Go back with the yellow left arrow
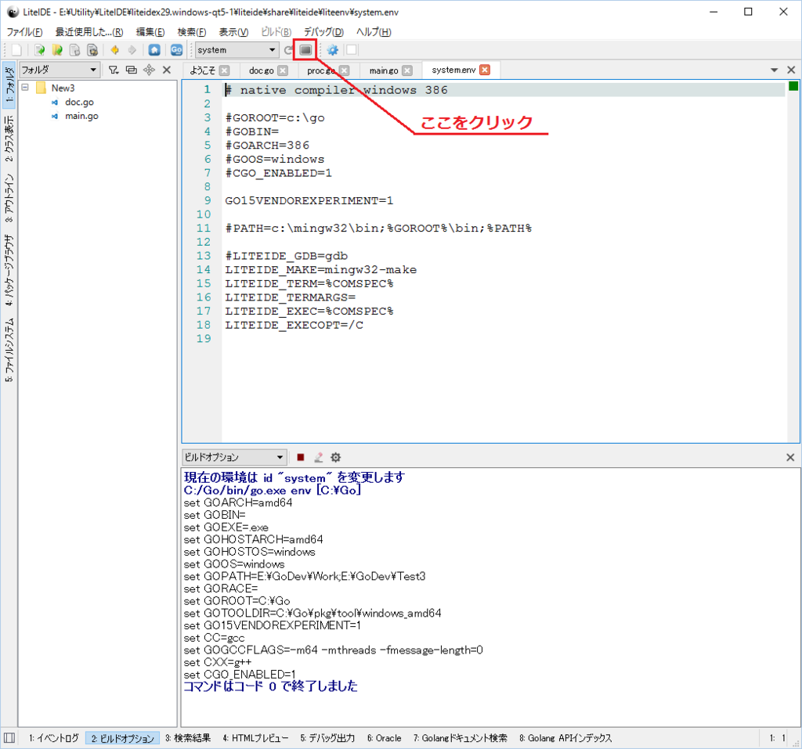Viewport: 802px width, 749px height. coord(114,49)
